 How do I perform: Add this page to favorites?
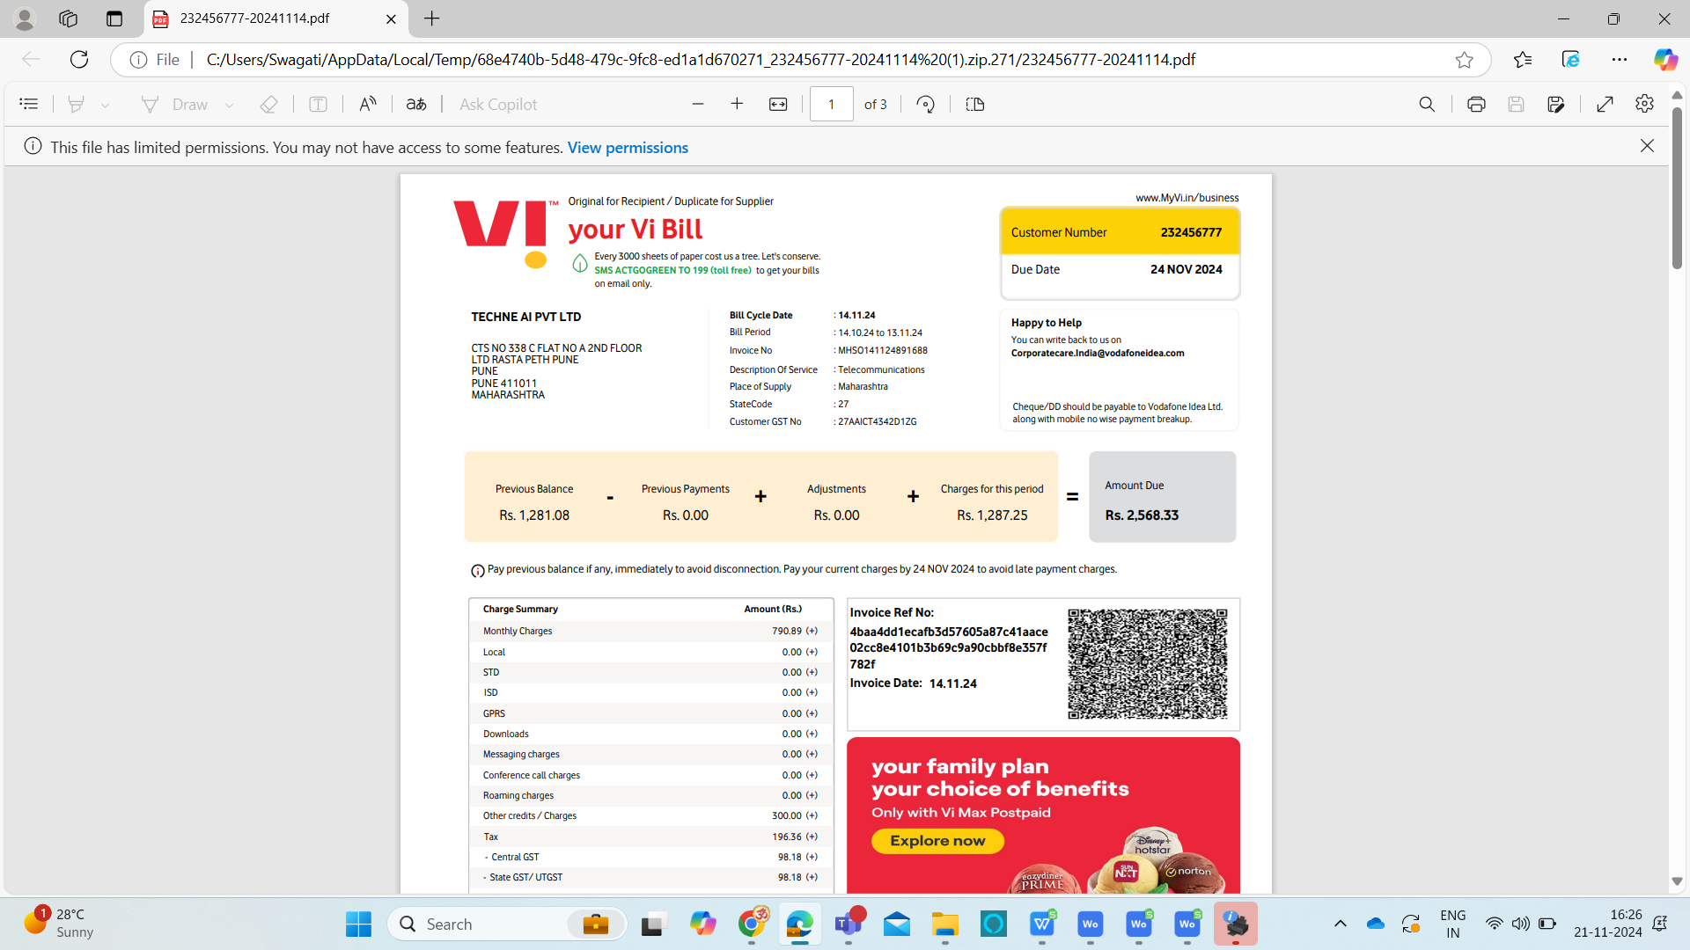[x=1464, y=60]
